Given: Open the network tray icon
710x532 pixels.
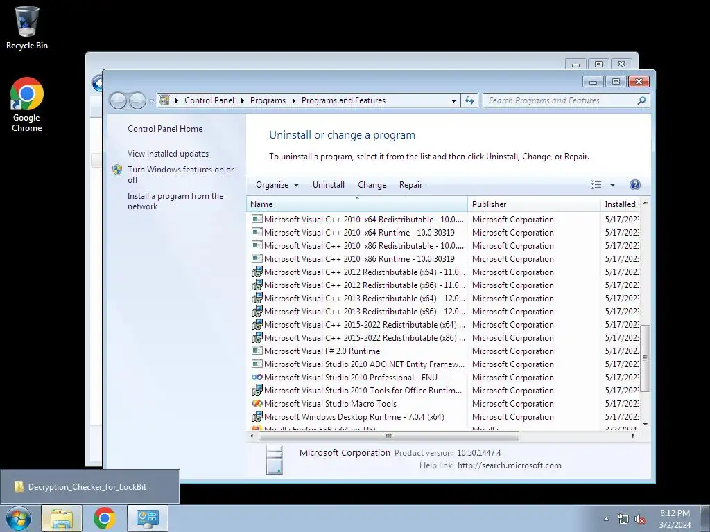Looking at the screenshot, I should [623, 519].
